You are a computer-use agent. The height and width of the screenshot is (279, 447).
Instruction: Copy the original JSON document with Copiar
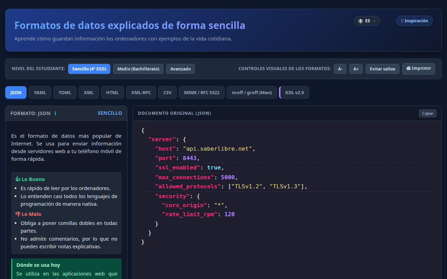(x=428, y=113)
